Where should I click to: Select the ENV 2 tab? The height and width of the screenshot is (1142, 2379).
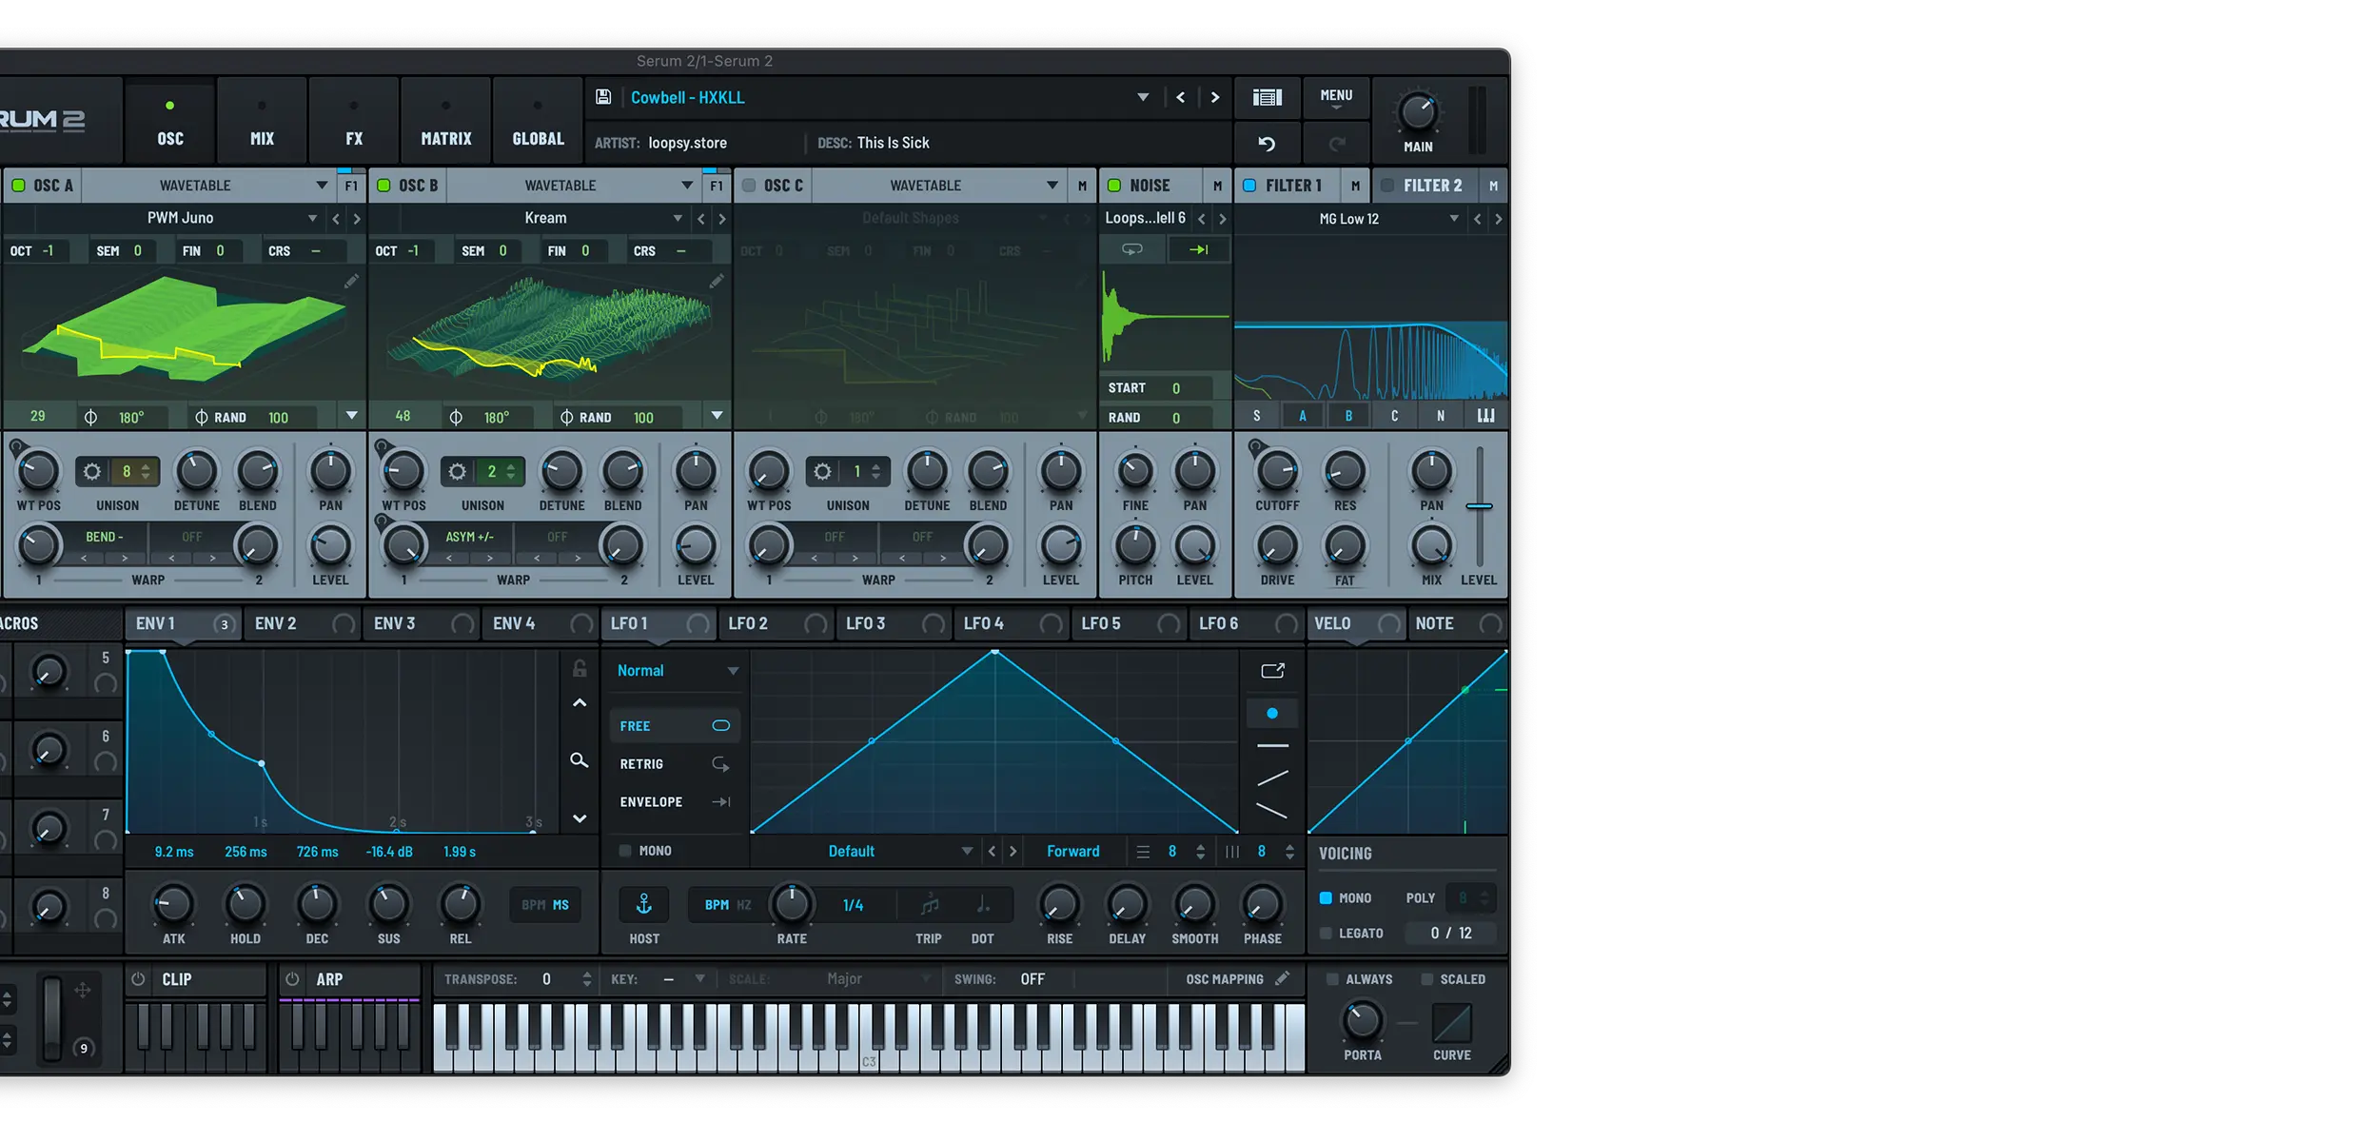pyautogui.click(x=302, y=623)
